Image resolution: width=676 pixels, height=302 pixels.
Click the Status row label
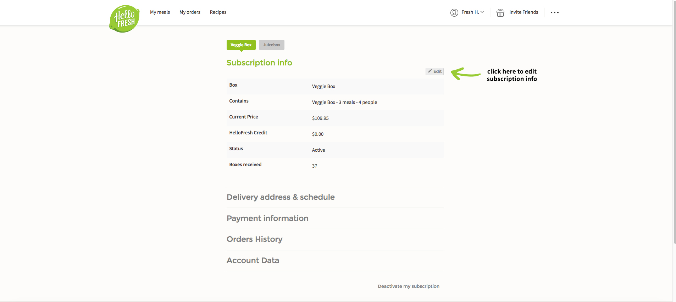coord(236,149)
